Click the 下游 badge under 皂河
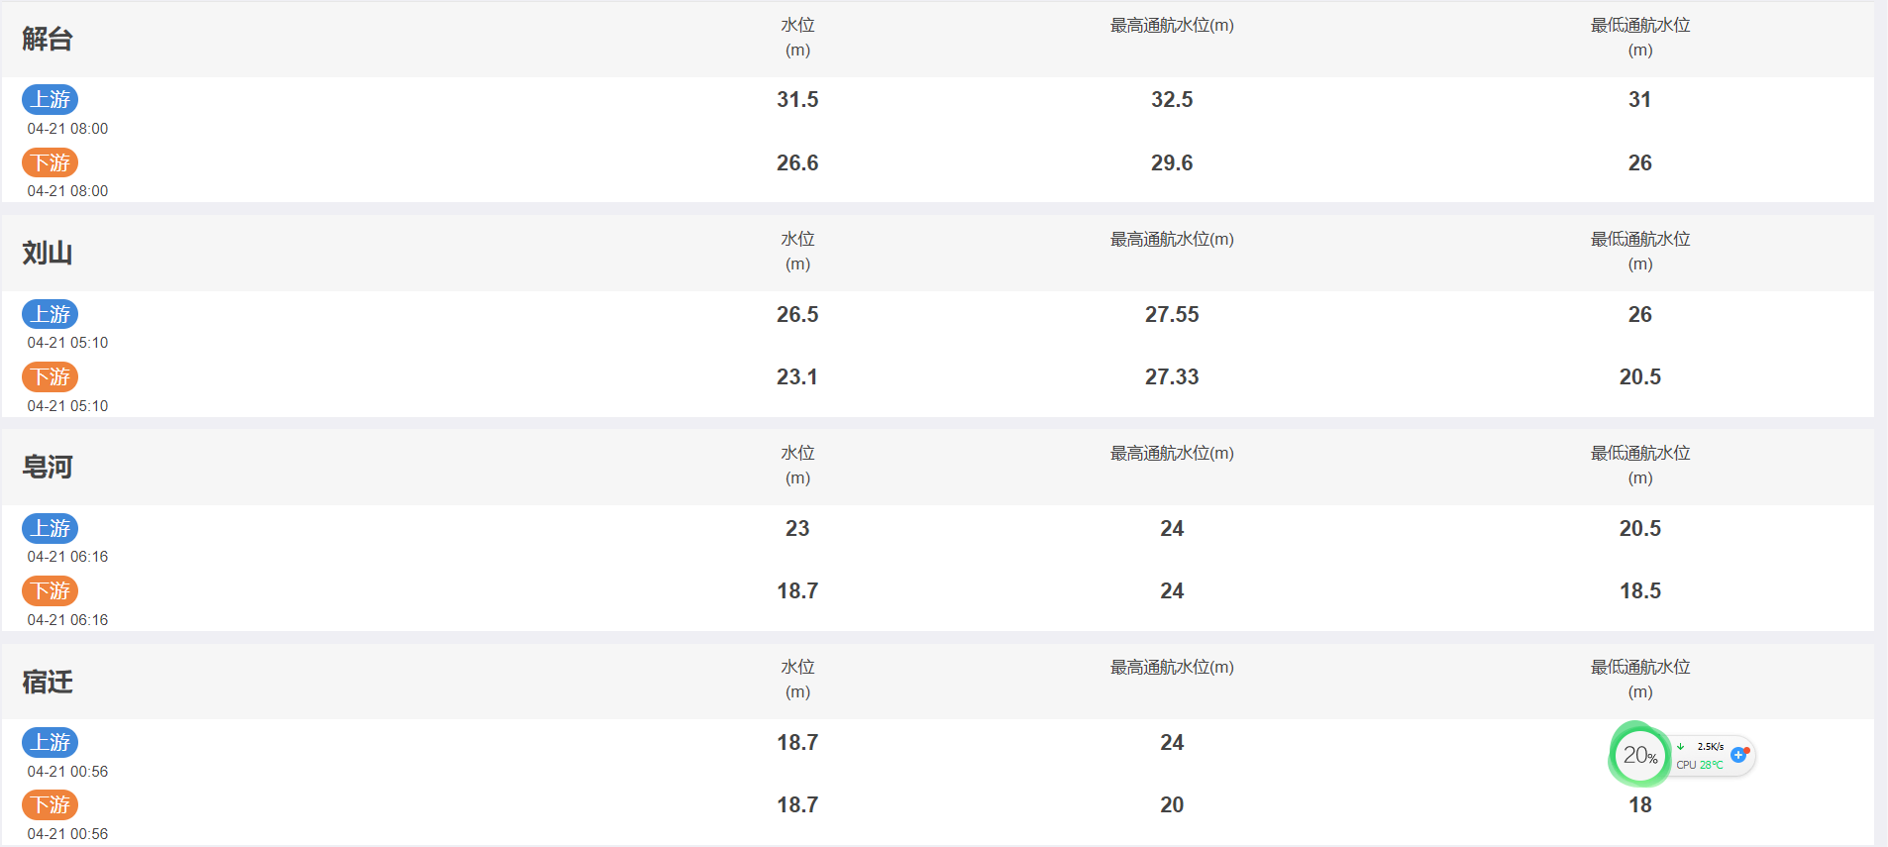Screen dimensions: 1888x847 51,590
